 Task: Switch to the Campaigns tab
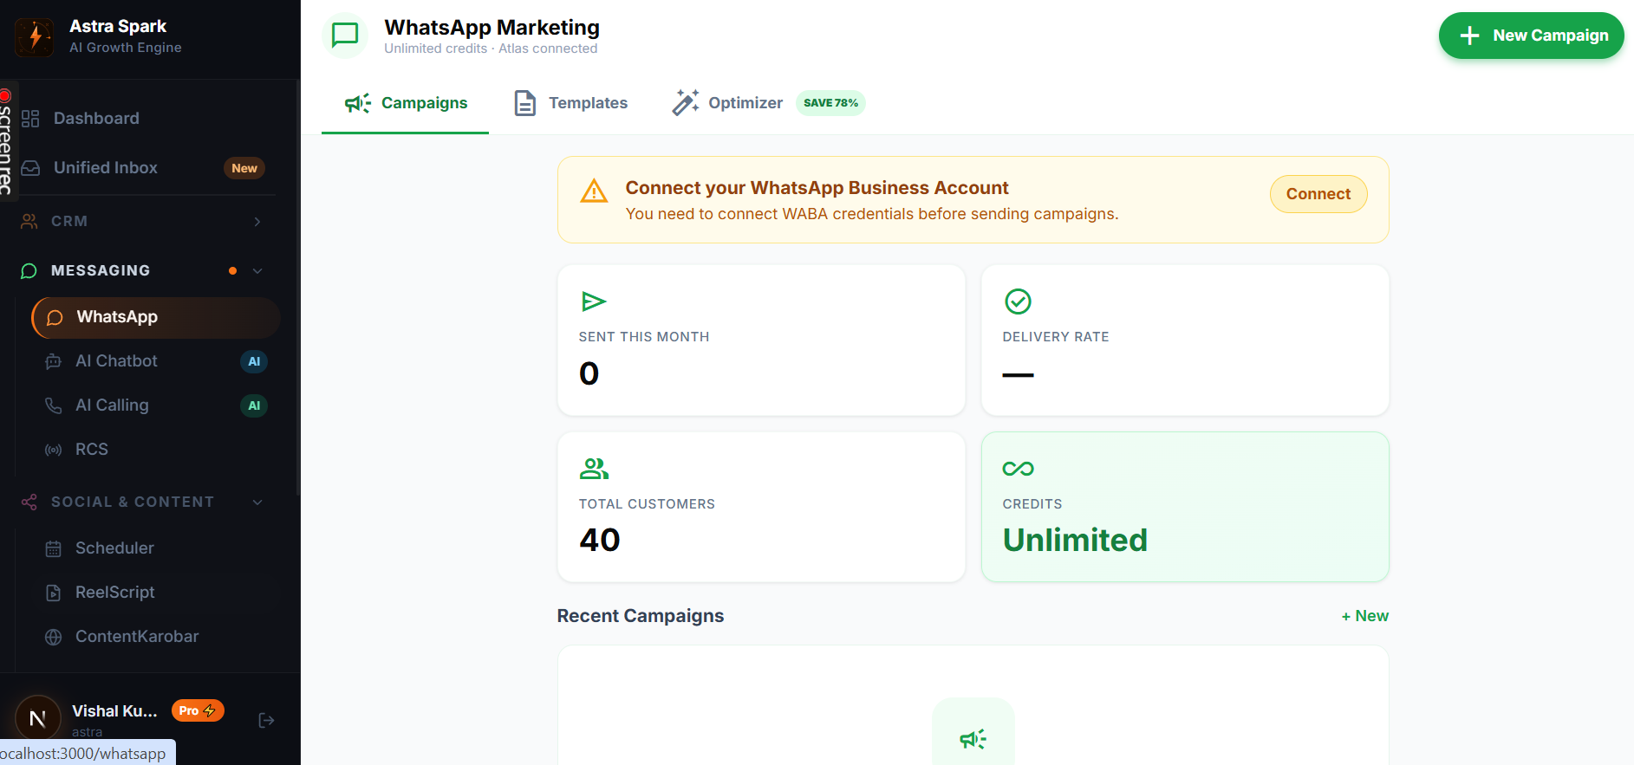(405, 103)
